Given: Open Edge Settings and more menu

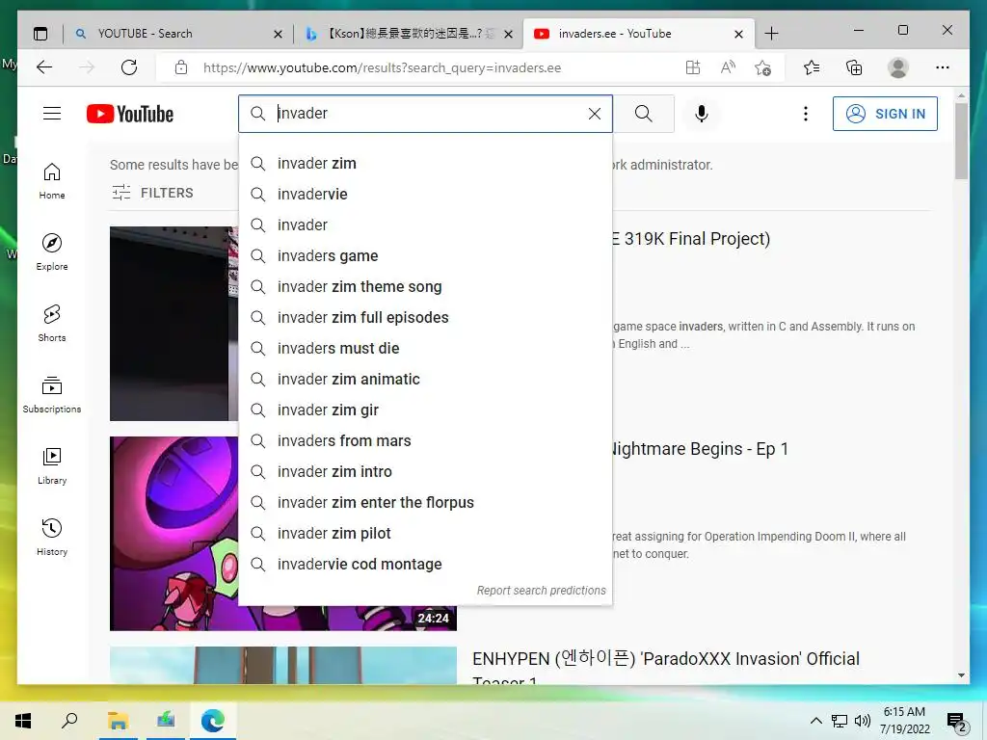Looking at the screenshot, I should pos(943,67).
